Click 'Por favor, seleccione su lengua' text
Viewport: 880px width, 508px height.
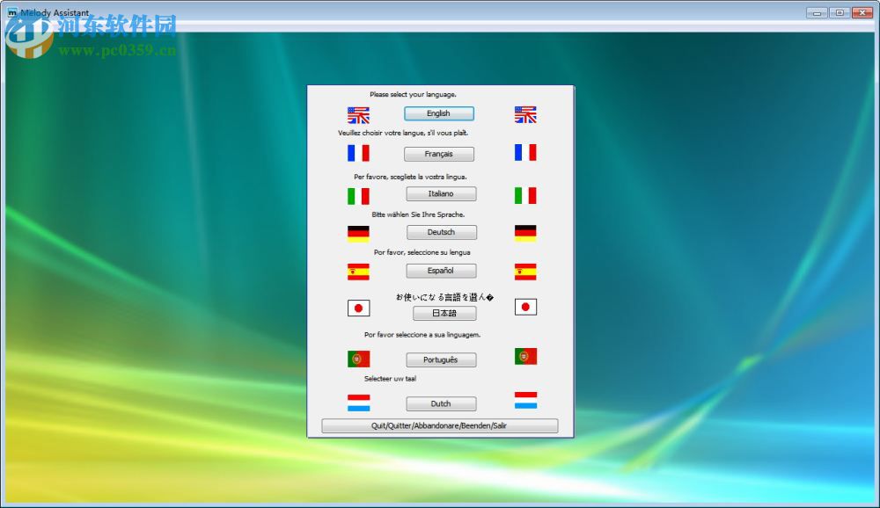(x=422, y=253)
